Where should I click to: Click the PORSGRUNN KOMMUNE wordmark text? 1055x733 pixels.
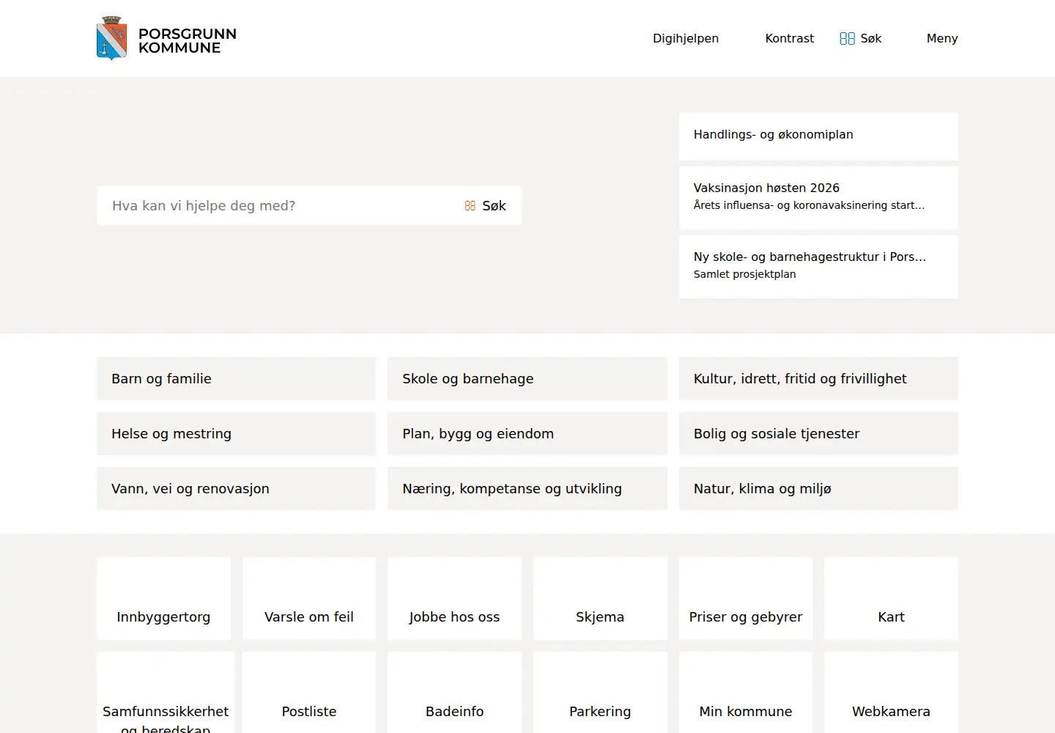(x=188, y=41)
